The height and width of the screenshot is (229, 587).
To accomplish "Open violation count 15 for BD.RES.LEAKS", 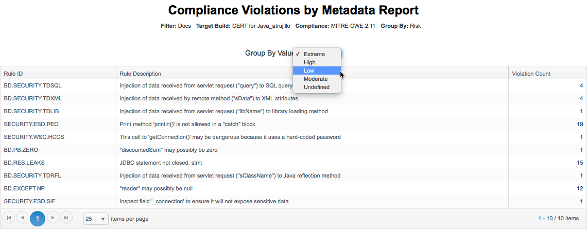I will pyautogui.click(x=579, y=163).
